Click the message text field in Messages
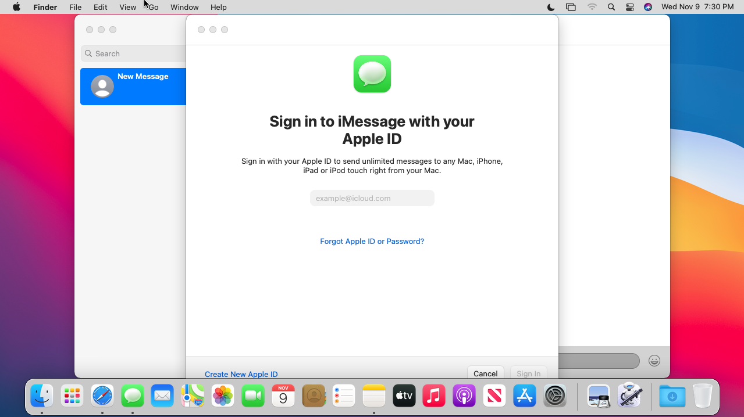744x417 pixels. pyautogui.click(x=599, y=361)
